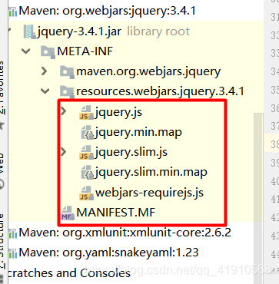Screen dimensions: 279x284
Task: Select the MANIFEST.MF file
Action: click(116, 213)
